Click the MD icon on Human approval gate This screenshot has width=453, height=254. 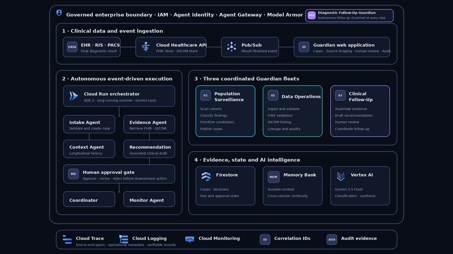(74, 174)
